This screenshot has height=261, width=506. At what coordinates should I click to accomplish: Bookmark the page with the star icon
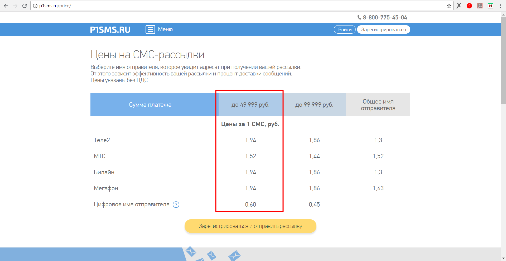(449, 6)
